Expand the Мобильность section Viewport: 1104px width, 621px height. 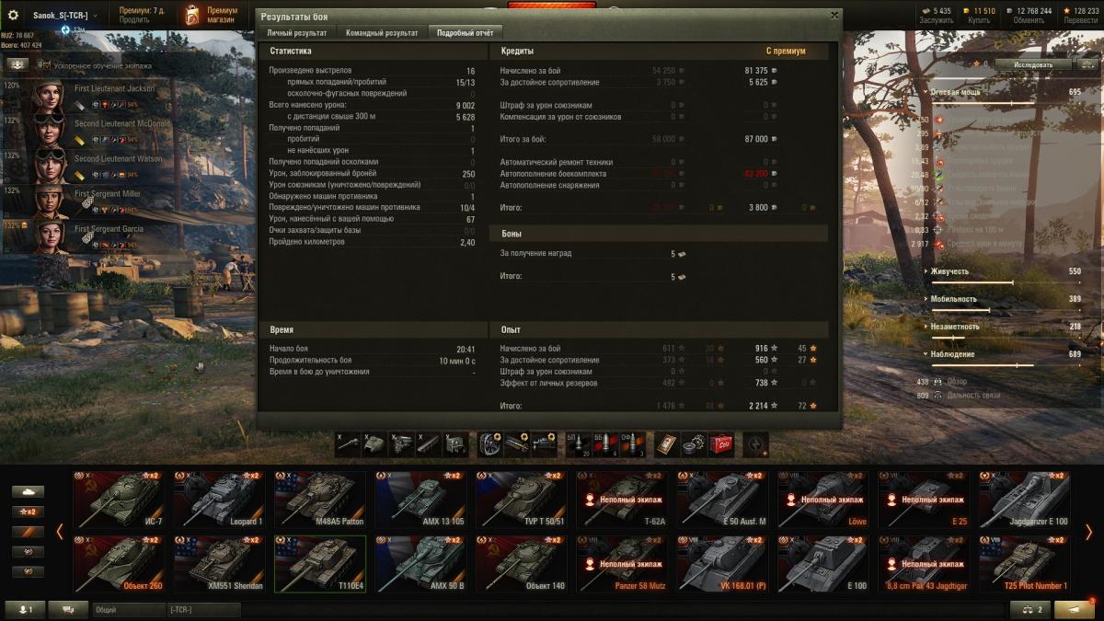pos(926,299)
